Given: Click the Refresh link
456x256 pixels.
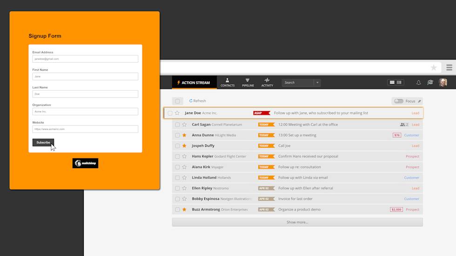Looking at the screenshot, I should [197, 101].
